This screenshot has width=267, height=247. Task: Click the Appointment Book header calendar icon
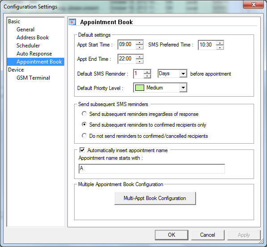pos(72,22)
